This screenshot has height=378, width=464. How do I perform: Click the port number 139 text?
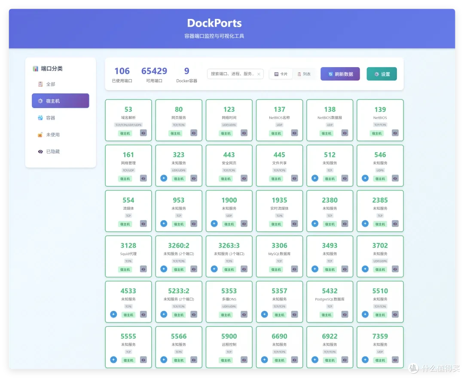tap(380, 109)
